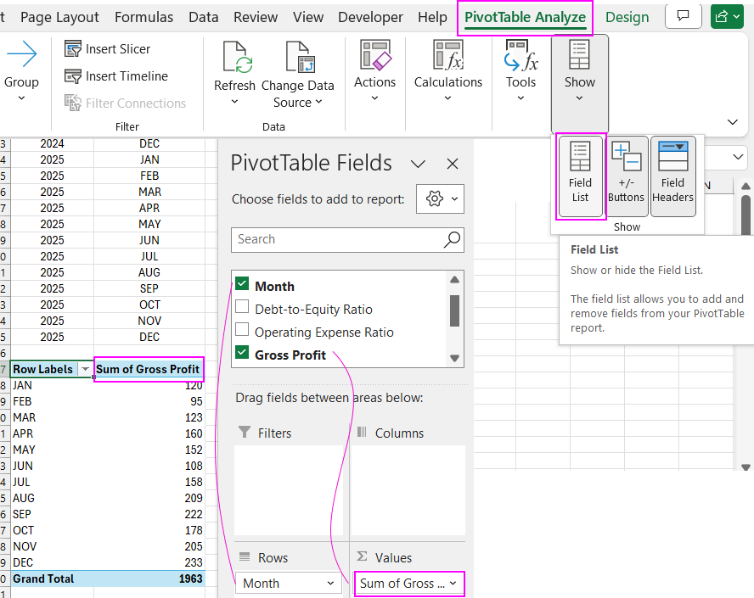This screenshot has height=598, width=754.
Task: Toggle the +/- Buttons option
Action: 627,177
